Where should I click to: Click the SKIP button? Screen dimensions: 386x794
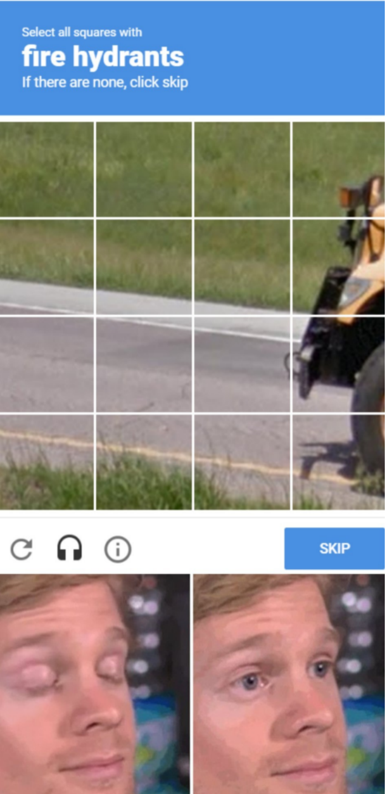pos(334,548)
